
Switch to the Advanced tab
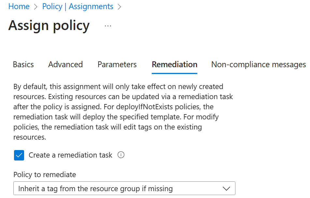[x=65, y=65]
